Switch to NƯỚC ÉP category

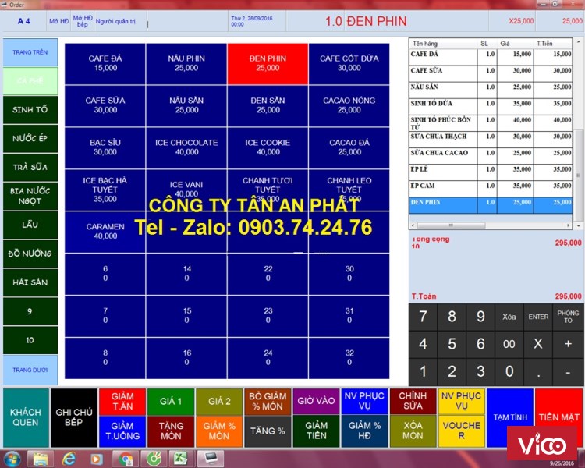(x=30, y=139)
